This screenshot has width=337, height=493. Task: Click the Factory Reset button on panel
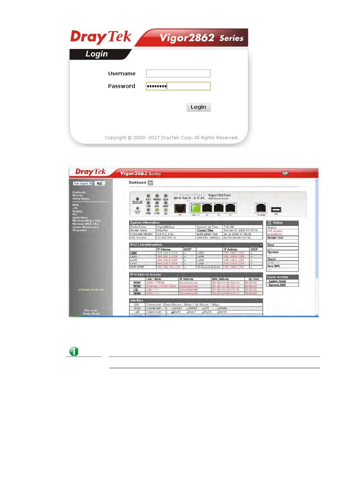pyautogui.click(x=137, y=208)
